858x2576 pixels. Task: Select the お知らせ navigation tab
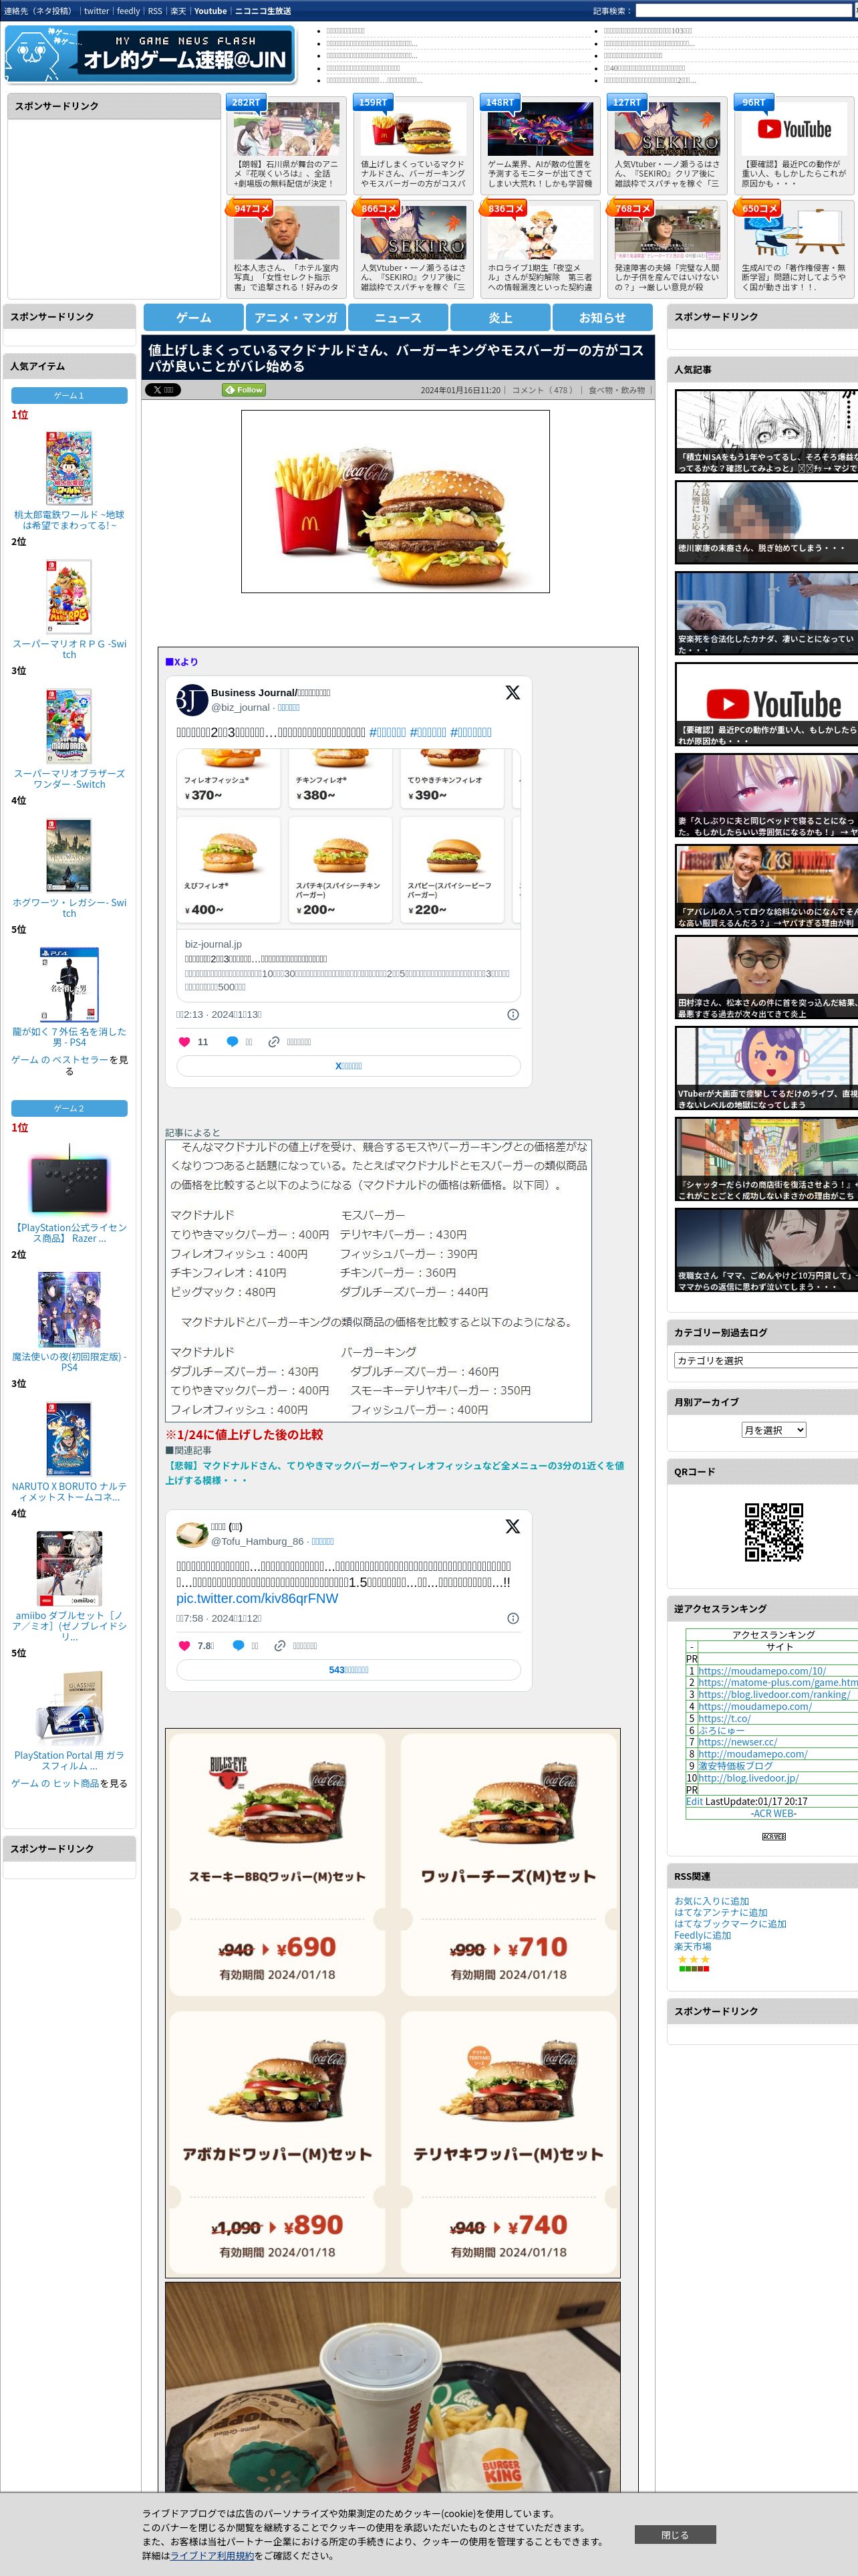(602, 318)
